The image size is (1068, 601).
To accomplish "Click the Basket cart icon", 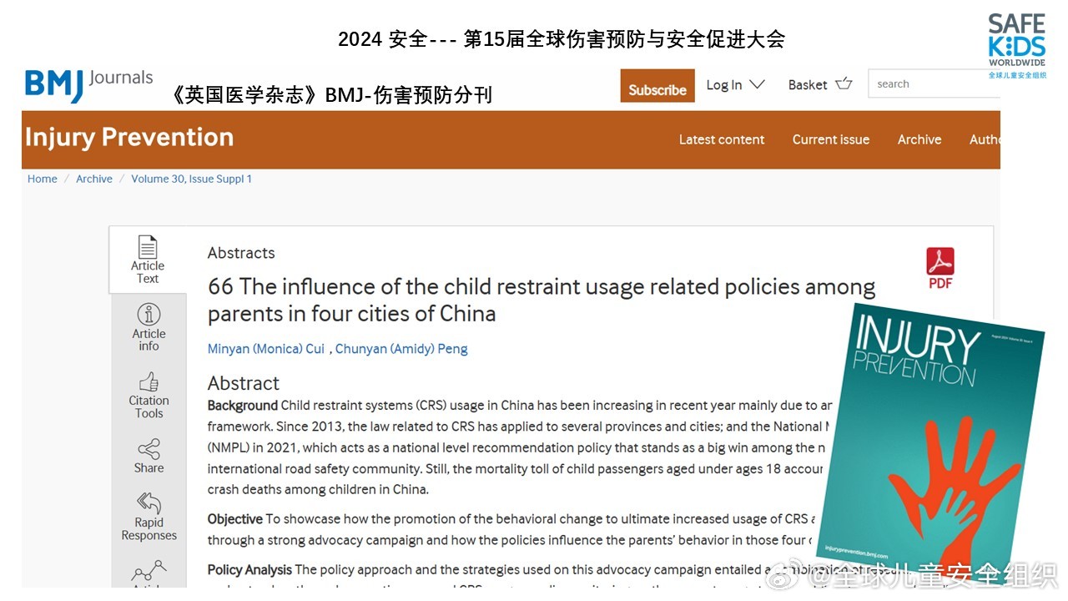I will (844, 83).
